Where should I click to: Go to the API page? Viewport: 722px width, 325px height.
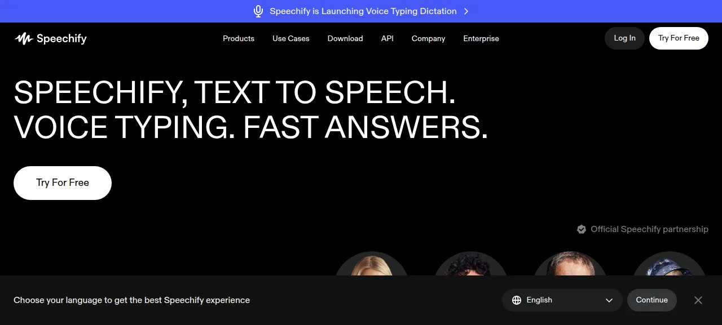(x=388, y=38)
